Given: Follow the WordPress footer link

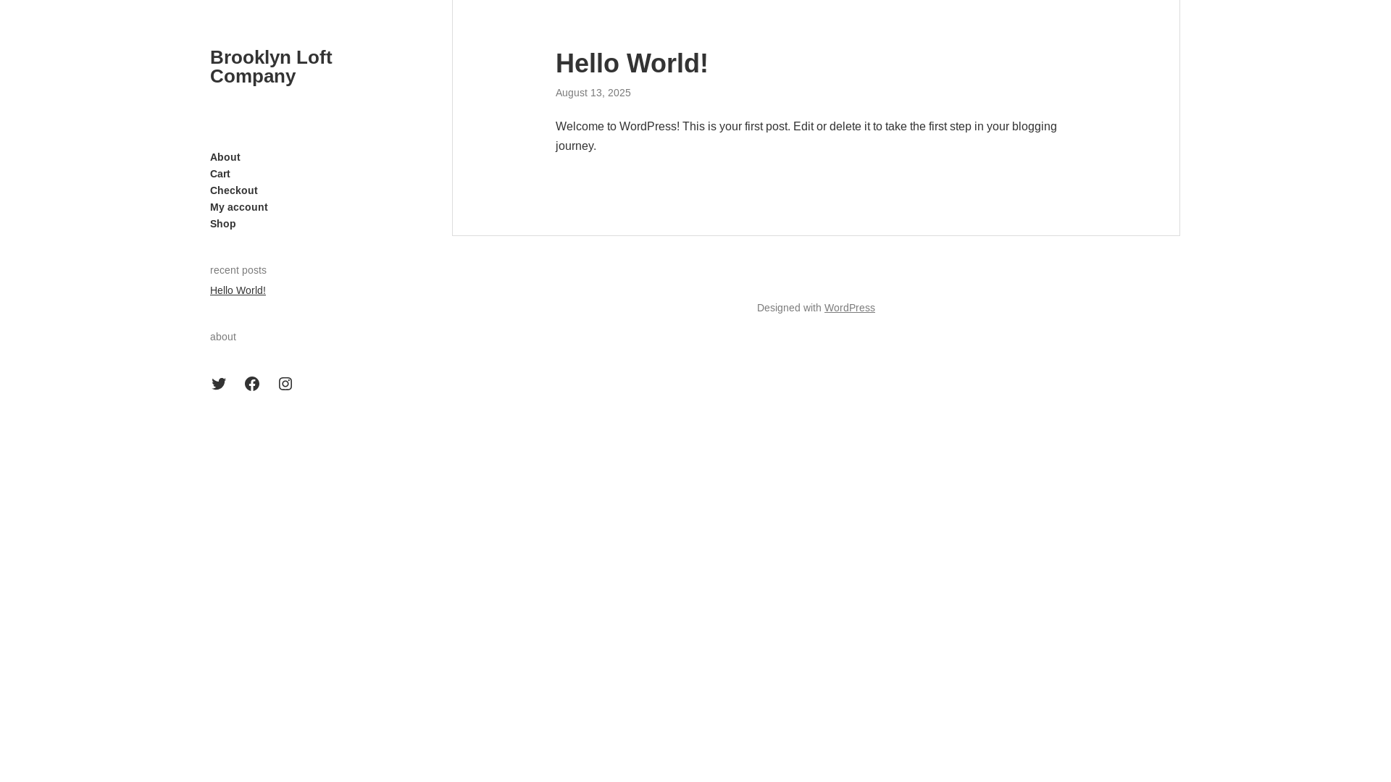Looking at the screenshot, I should 850,308.
